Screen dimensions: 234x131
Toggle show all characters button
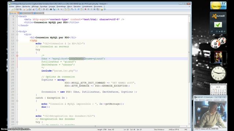tap(75, 9)
